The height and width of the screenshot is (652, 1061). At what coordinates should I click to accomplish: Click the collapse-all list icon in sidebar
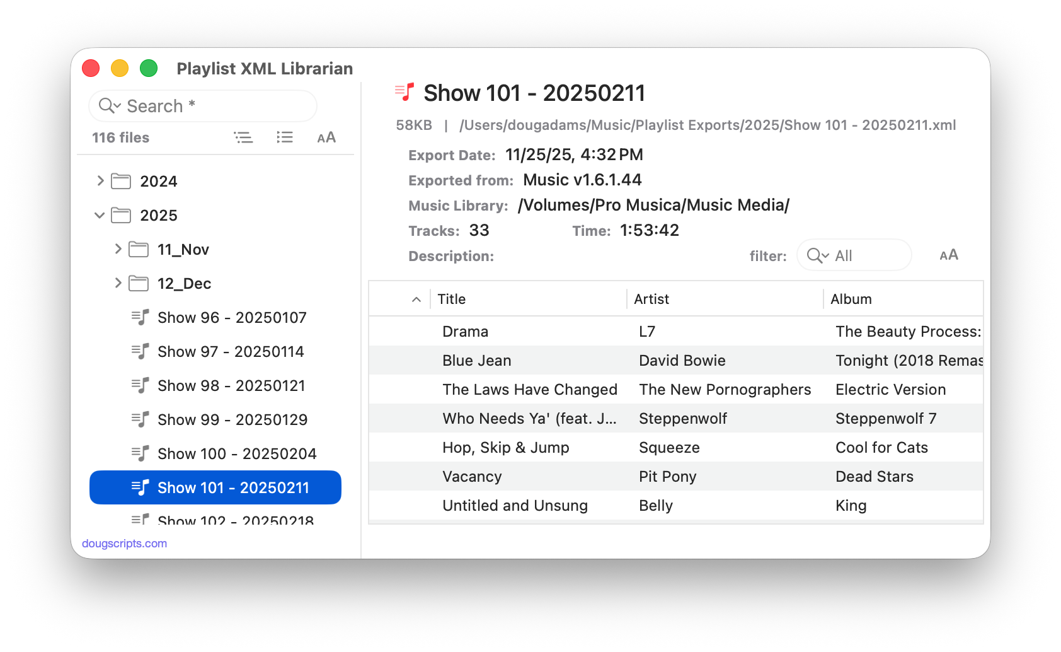[x=243, y=137]
